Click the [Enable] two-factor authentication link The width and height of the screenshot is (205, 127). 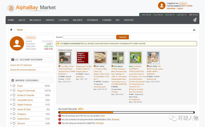pyautogui.click(x=116, y=119)
